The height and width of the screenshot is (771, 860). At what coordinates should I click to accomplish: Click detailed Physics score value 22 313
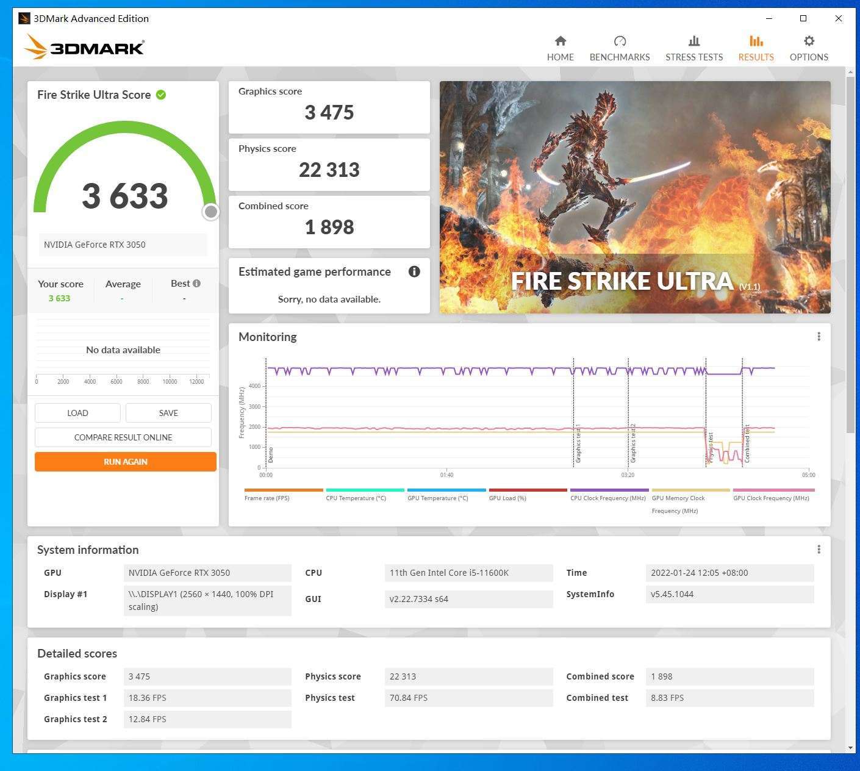[468, 676]
